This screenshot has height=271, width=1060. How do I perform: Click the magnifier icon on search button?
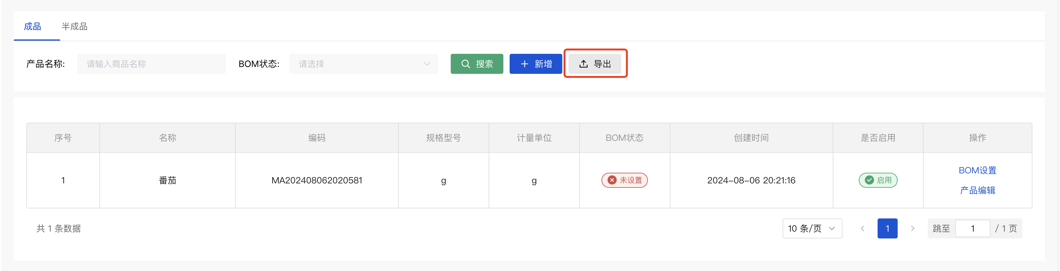click(x=465, y=64)
